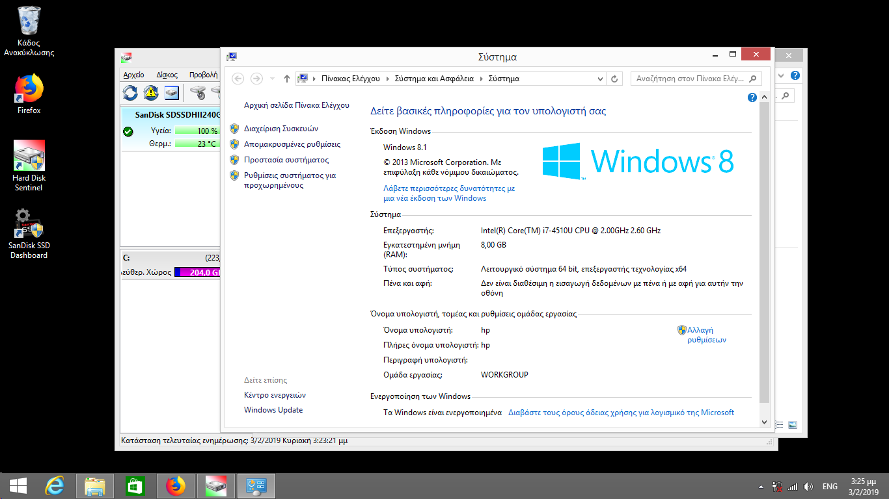Show hidden tray icons arrow
Viewport: 889px width, 499px height.
click(761, 486)
